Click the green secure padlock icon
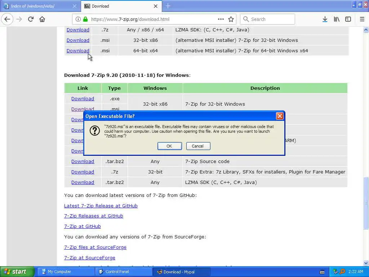Image resolution: width=369 pixels, height=277 pixels. pyautogui.click(x=85, y=19)
